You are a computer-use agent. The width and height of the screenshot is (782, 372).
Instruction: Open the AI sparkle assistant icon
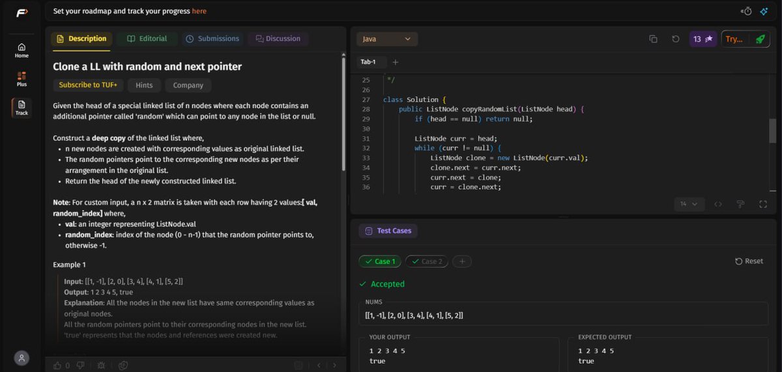point(764,11)
